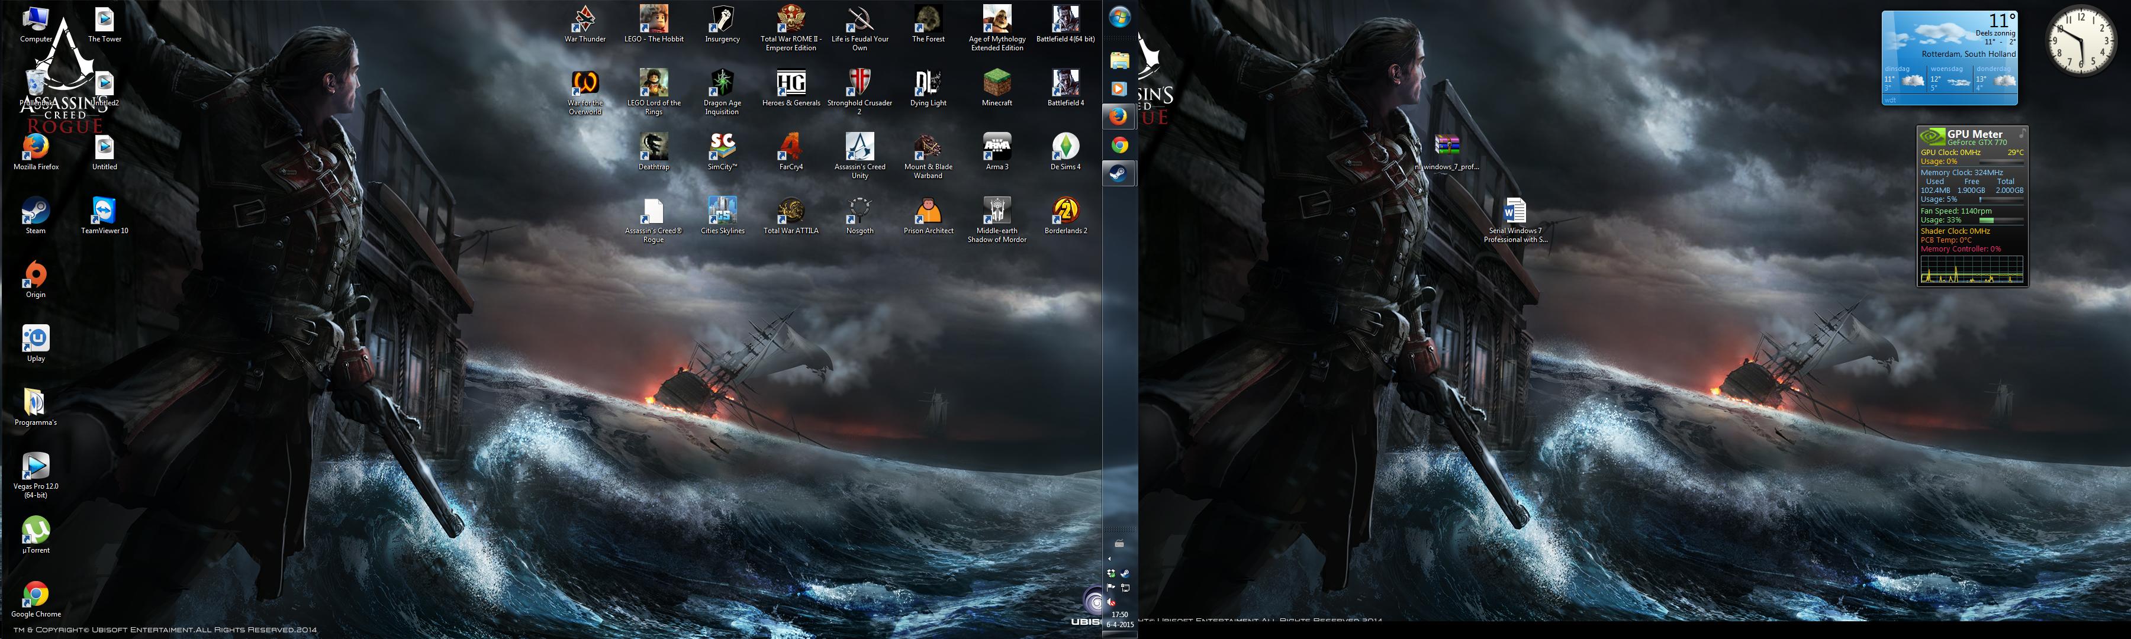Select the Arma 3 shortcut

997,152
